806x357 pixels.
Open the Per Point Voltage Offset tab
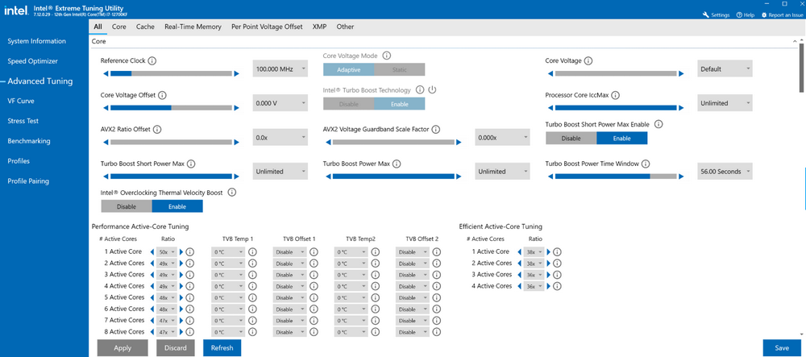(x=267, y=27)
